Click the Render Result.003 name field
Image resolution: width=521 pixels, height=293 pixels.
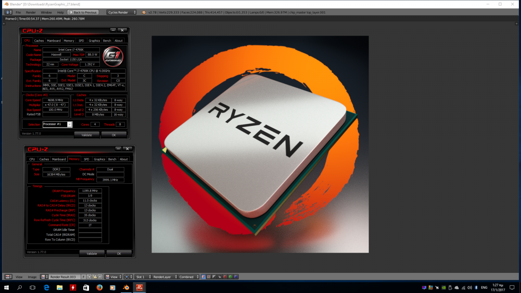click(x=65, y=277)
